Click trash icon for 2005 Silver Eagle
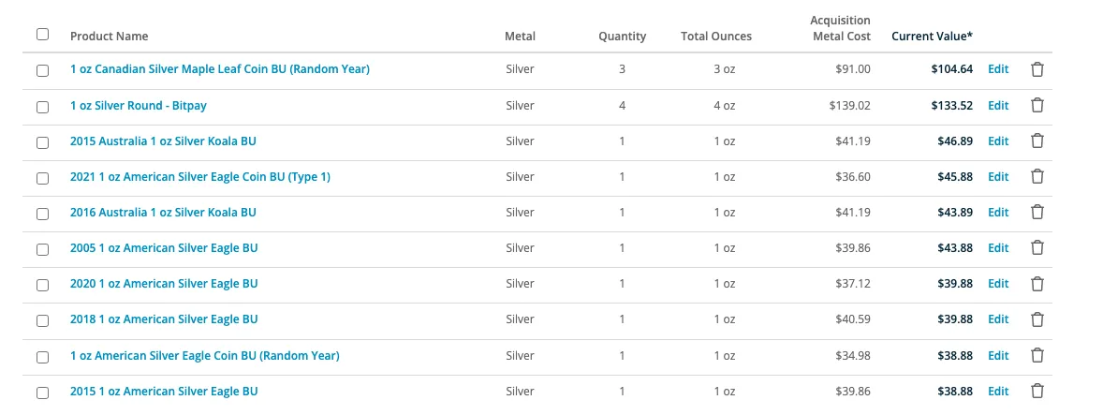 pos(1037,248)
